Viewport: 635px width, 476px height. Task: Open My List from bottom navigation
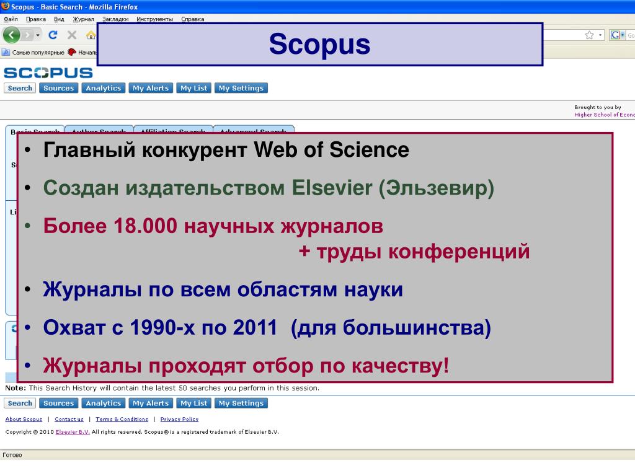(x=193, y=403)
